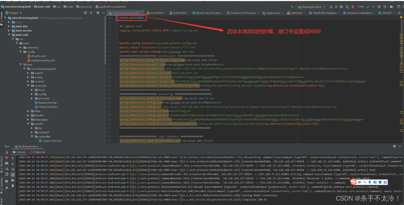The height and width of the screenshot is (205, 404).
Task: Switch to the Console tab
Action: [x=19, y=152]
